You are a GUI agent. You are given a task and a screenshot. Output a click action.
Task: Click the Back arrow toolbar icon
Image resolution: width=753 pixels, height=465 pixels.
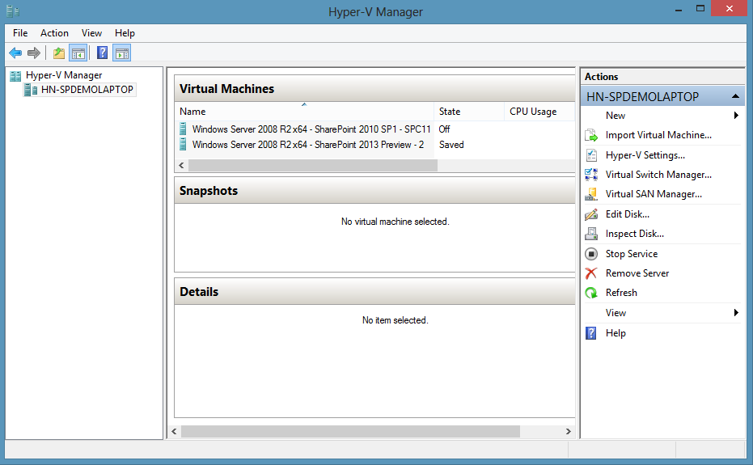15,53
